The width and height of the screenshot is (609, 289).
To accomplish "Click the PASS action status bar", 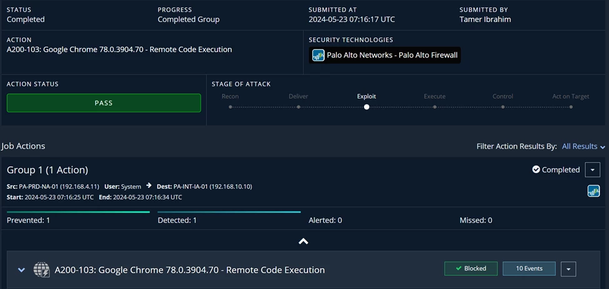I will 104,103.
